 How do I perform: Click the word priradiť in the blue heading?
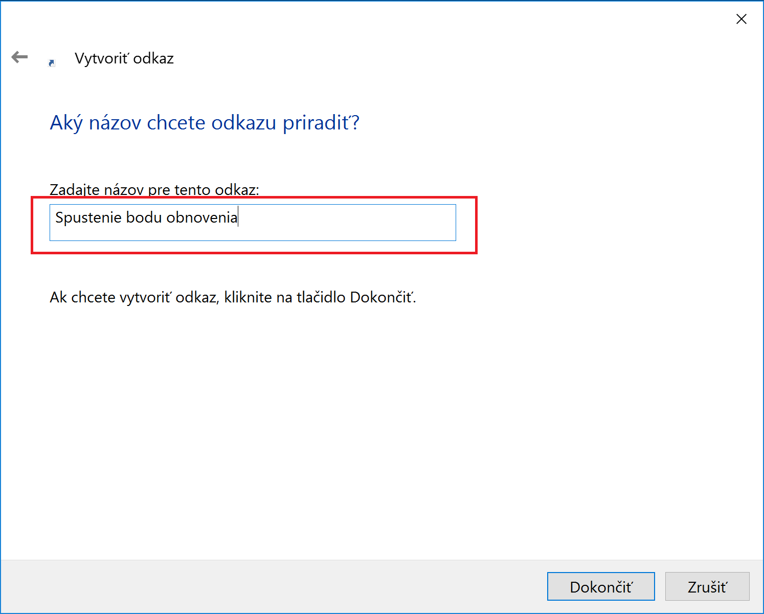321,123
